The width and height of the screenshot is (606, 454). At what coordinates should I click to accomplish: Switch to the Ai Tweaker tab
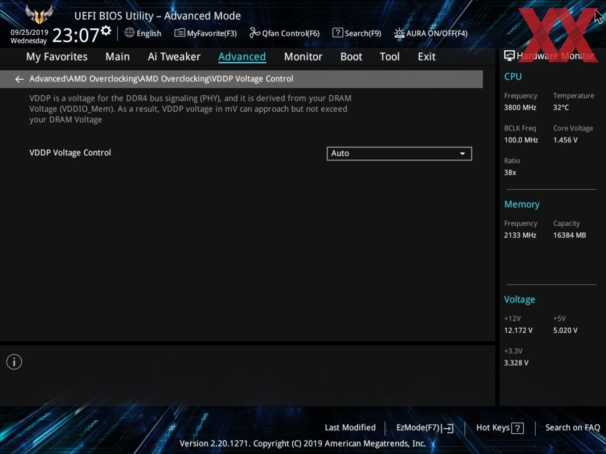pyautogui.click(x=174, y=57)
